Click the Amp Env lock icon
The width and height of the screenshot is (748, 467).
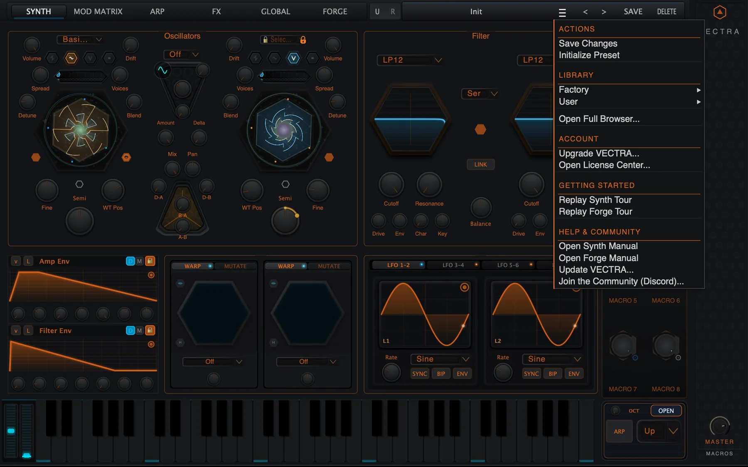point(150,261)
